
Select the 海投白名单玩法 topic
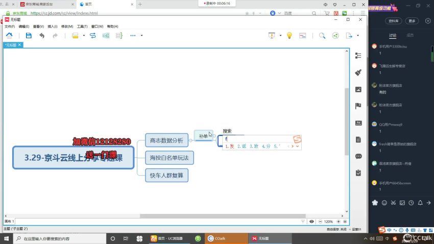[x=170, y=158]
